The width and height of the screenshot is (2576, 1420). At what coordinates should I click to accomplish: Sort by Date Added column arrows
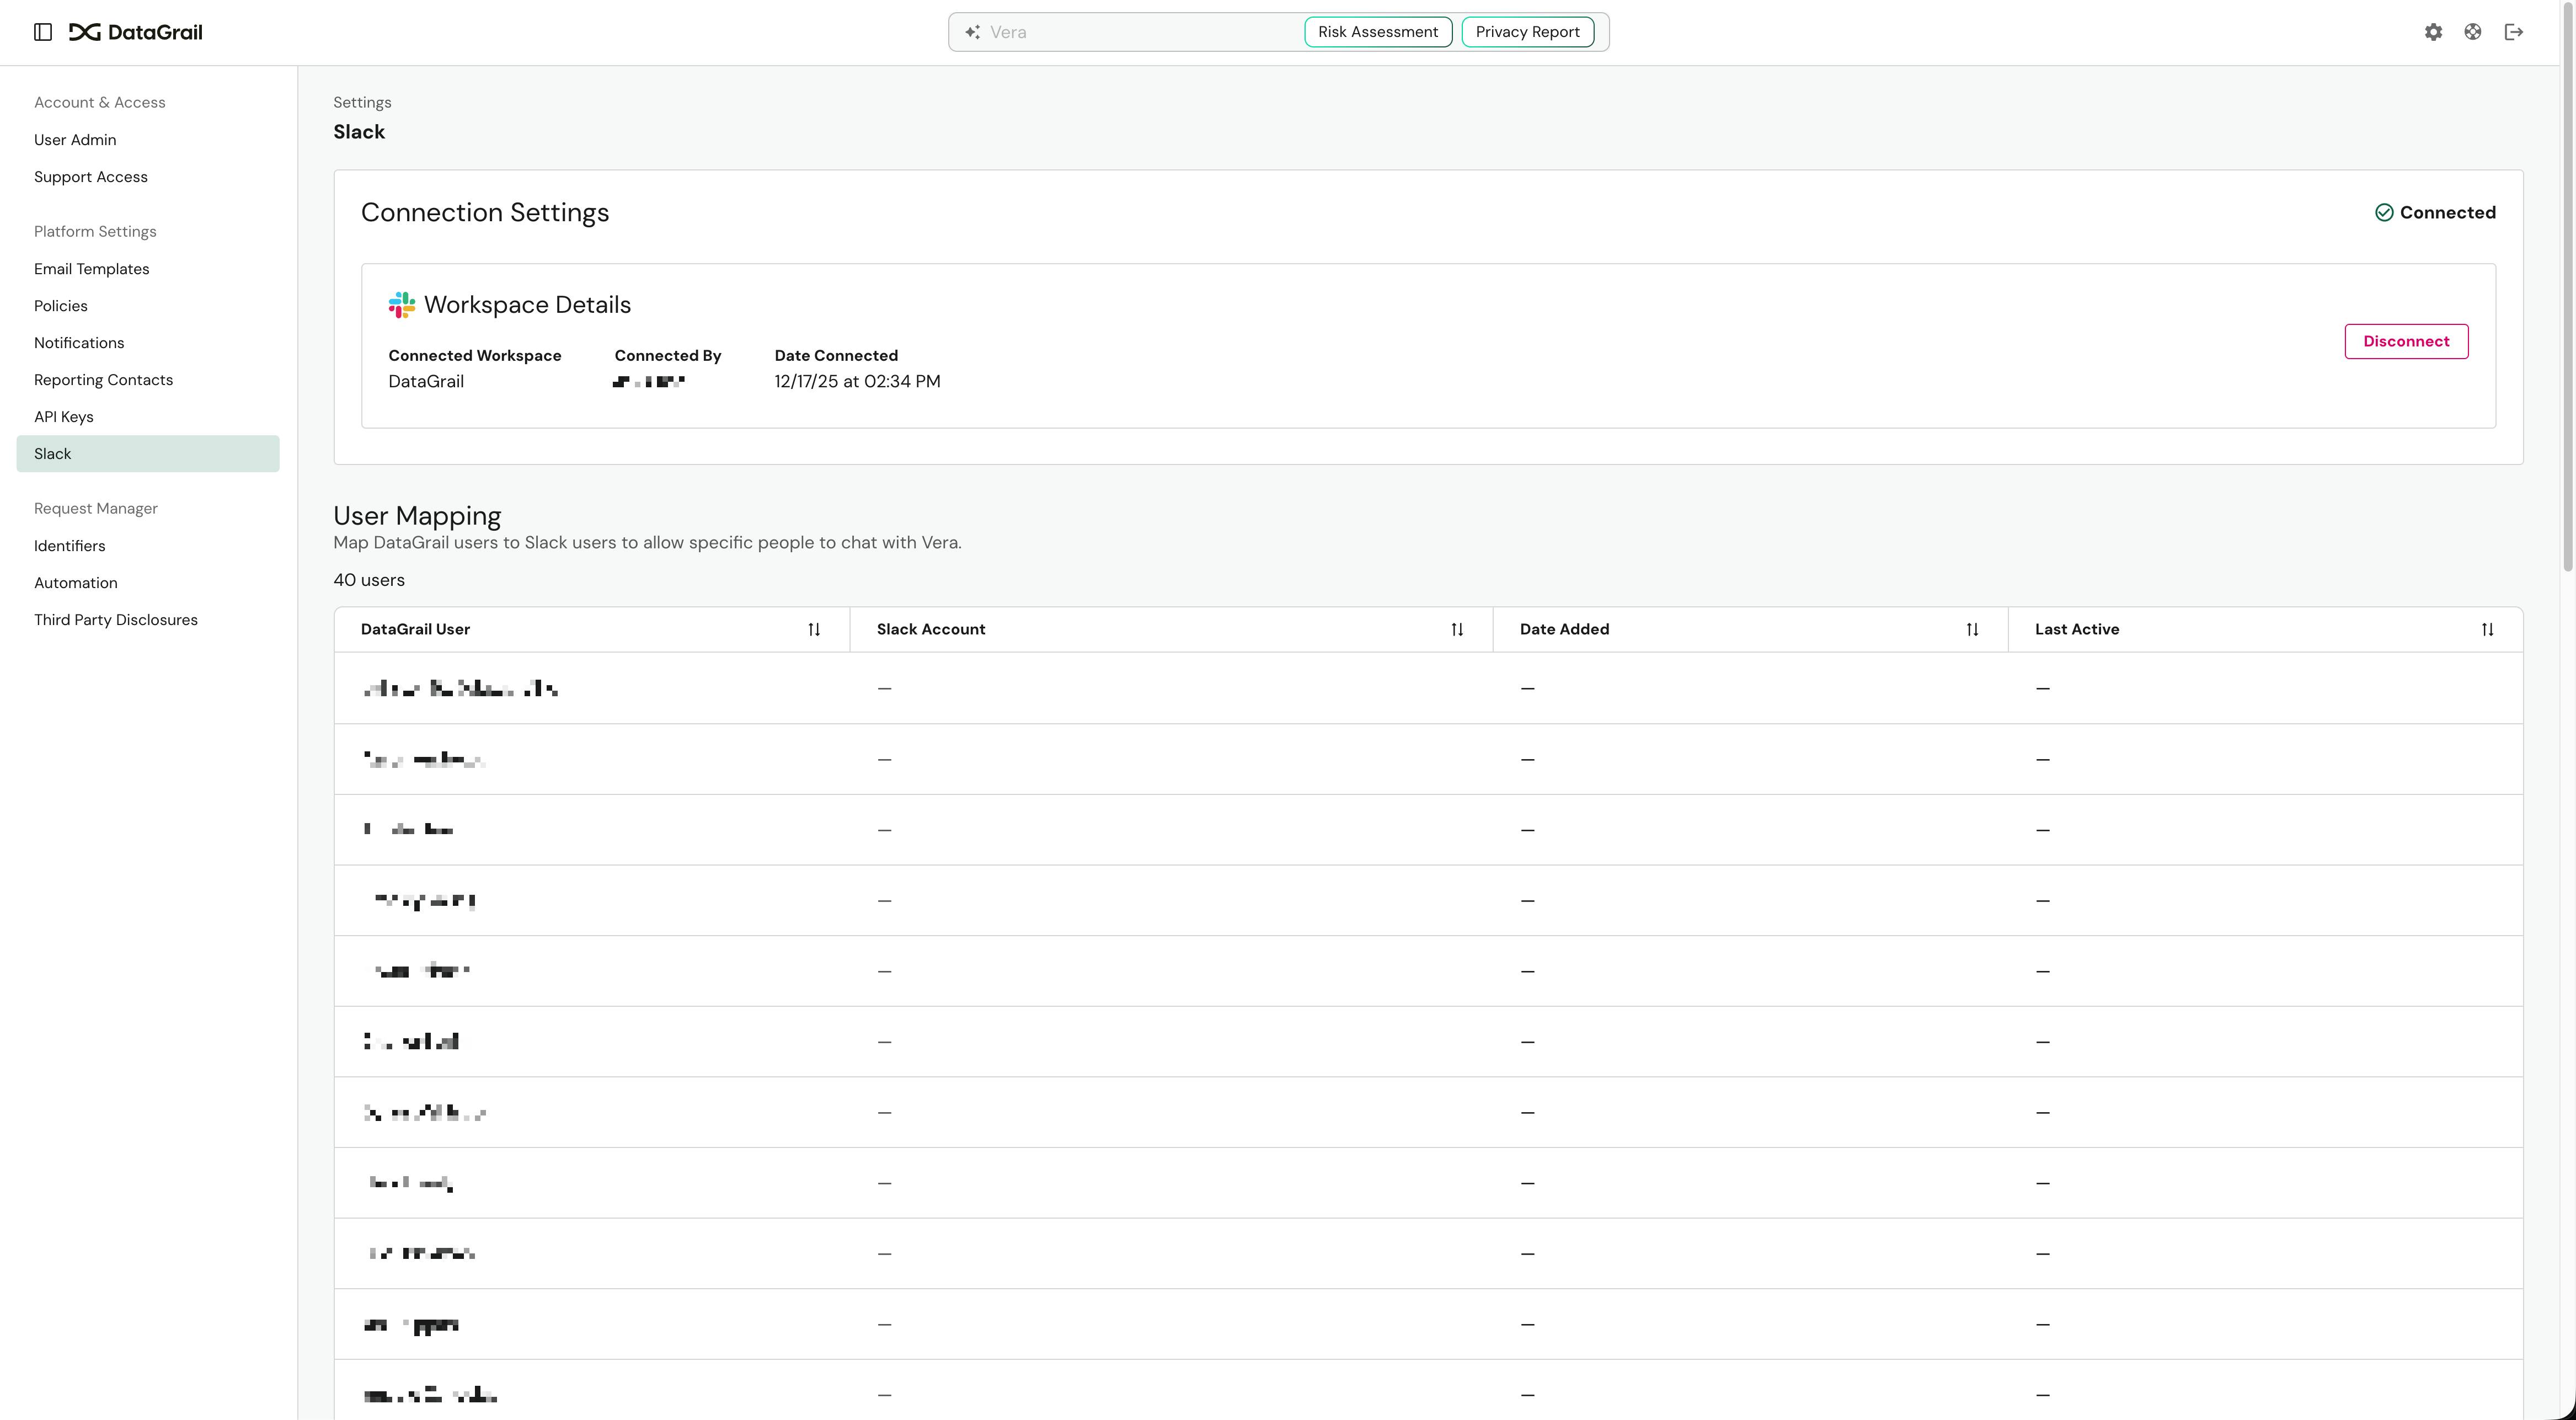[x=1972, y=629]
